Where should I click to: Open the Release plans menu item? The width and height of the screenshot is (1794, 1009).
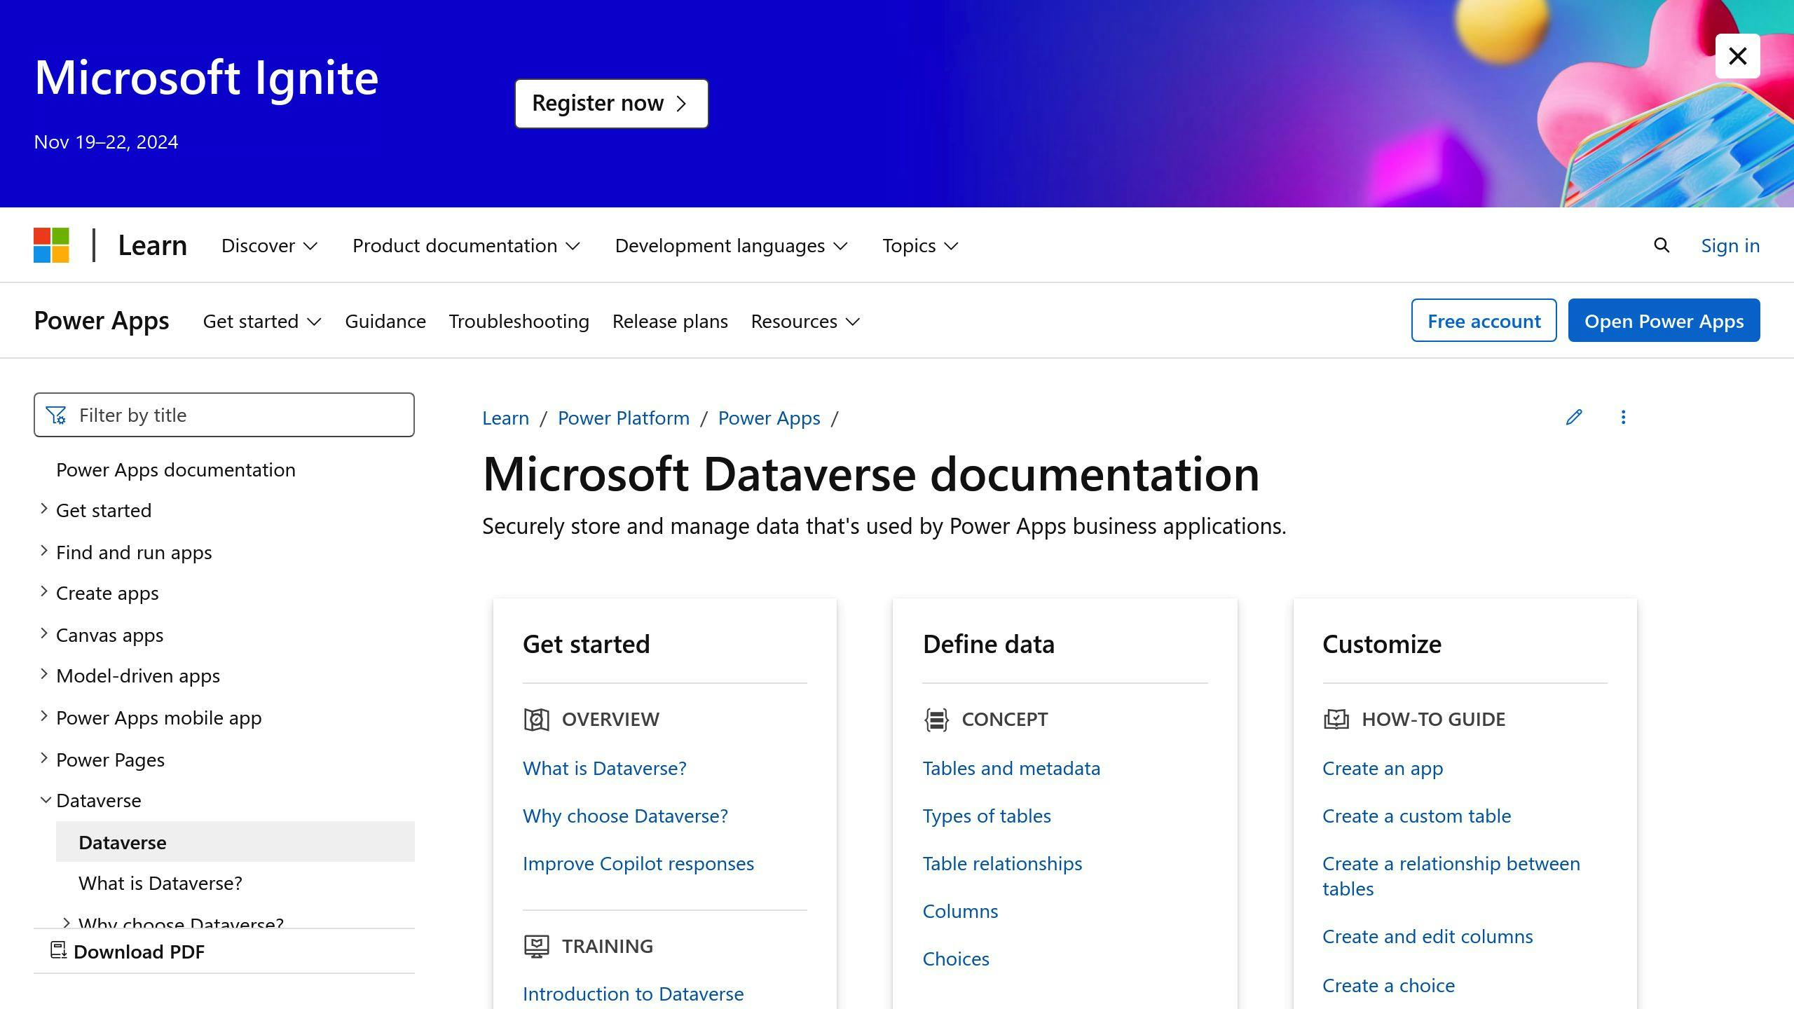670,322
